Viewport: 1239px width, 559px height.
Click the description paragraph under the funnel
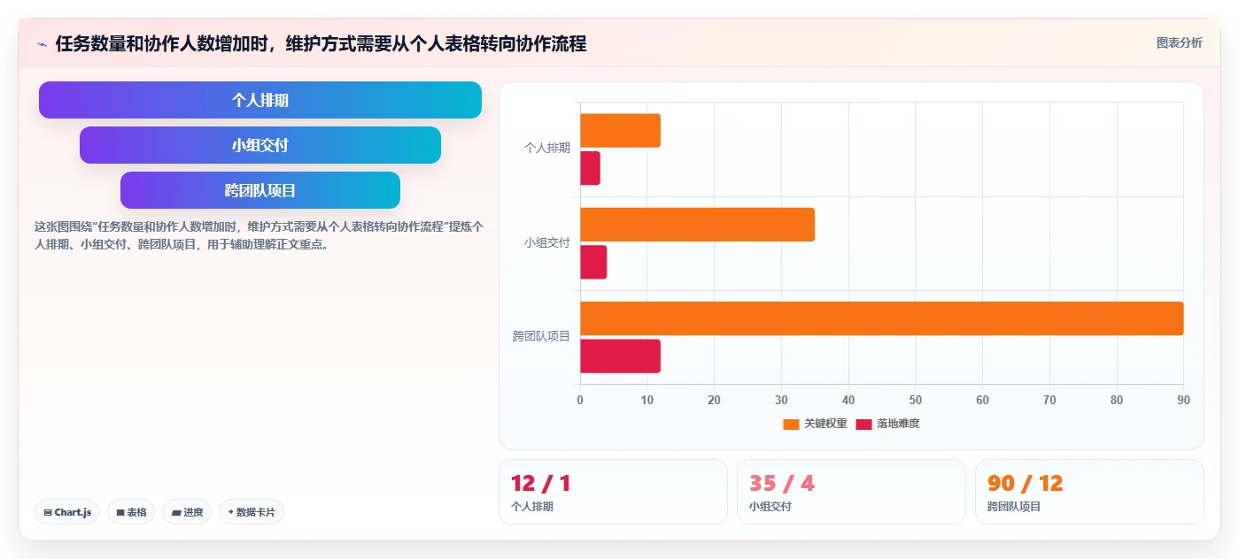[x=259, y=235]
